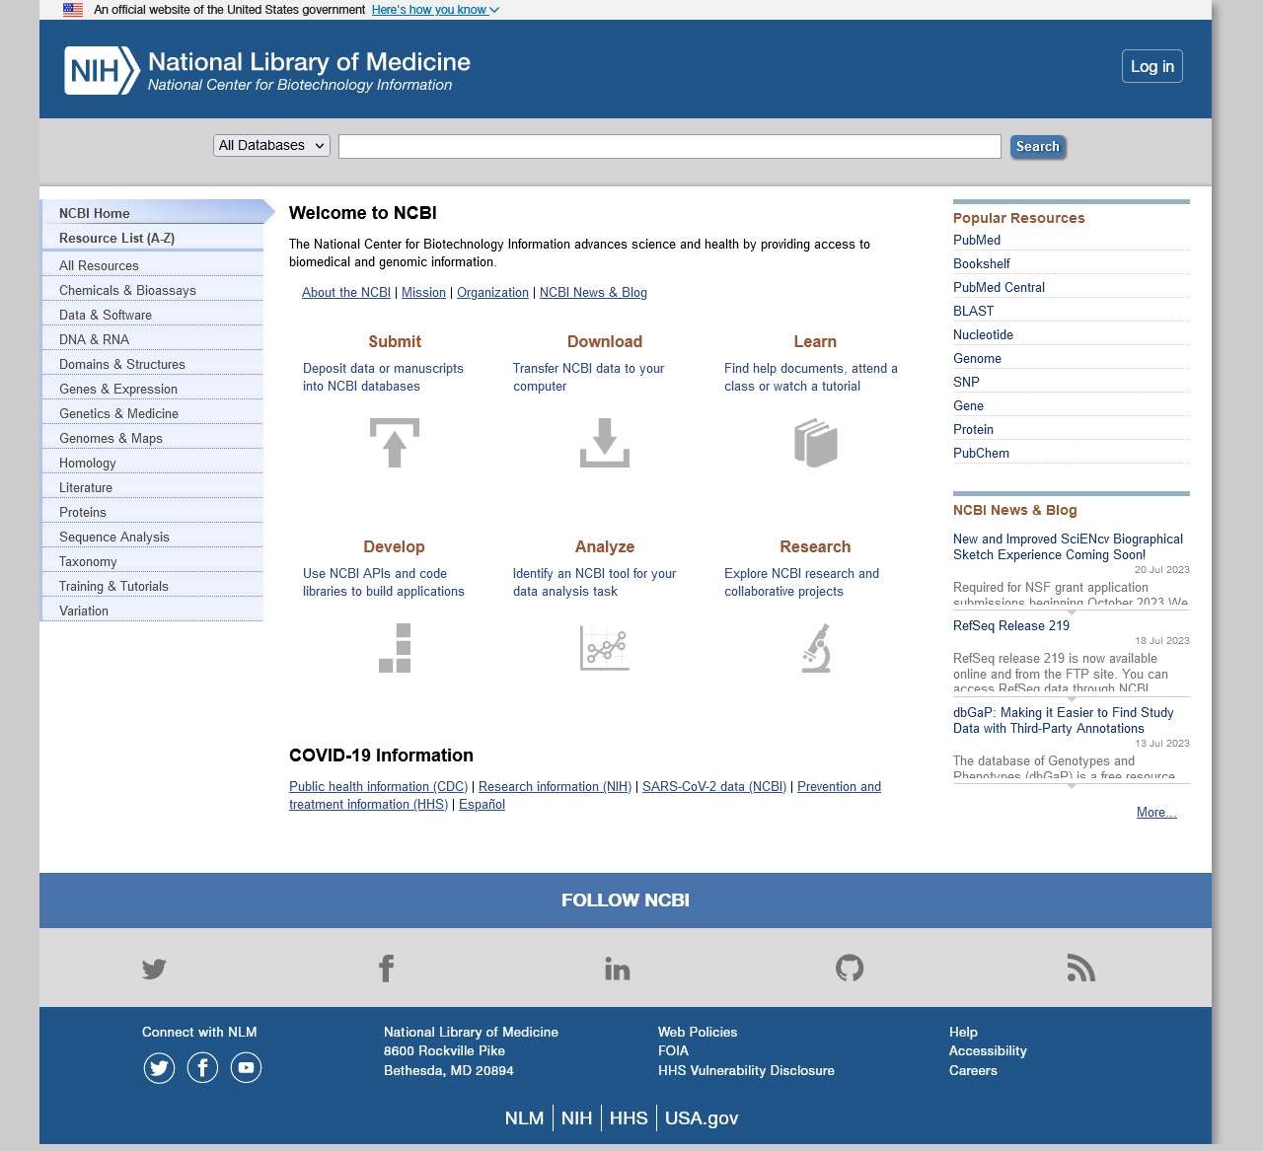Click More... link under news
This screenshot has height=1151, width=1263.
click(x=1156, y=813)
